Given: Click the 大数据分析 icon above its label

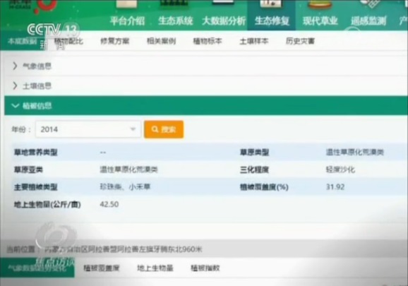Looking at the screenshot, I should (x=223, y=3).
